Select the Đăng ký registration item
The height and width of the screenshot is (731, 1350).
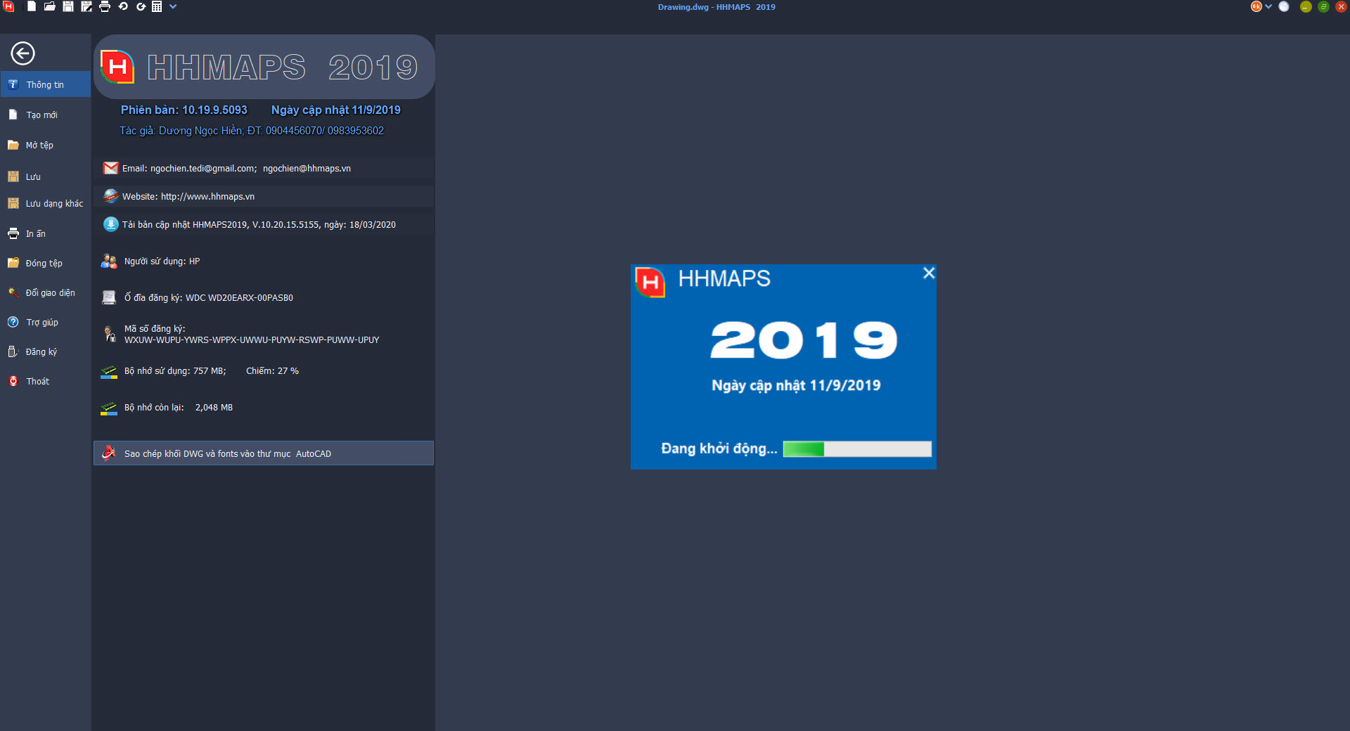(46, 351)
